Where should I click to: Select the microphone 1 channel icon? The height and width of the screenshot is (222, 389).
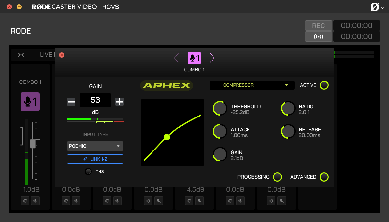pyautogui.click(x=194, y=58)
